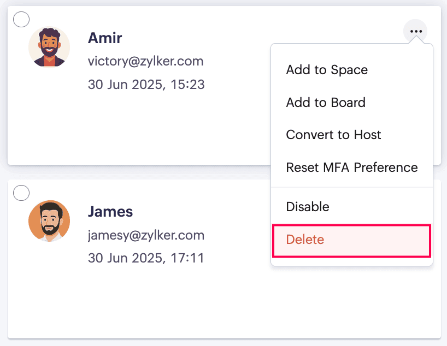The width and height of the screenshot is (447, 346).
Task: Click Amir's timestamp 30 Jun 2025, 15:23
Action: (146, 84)
